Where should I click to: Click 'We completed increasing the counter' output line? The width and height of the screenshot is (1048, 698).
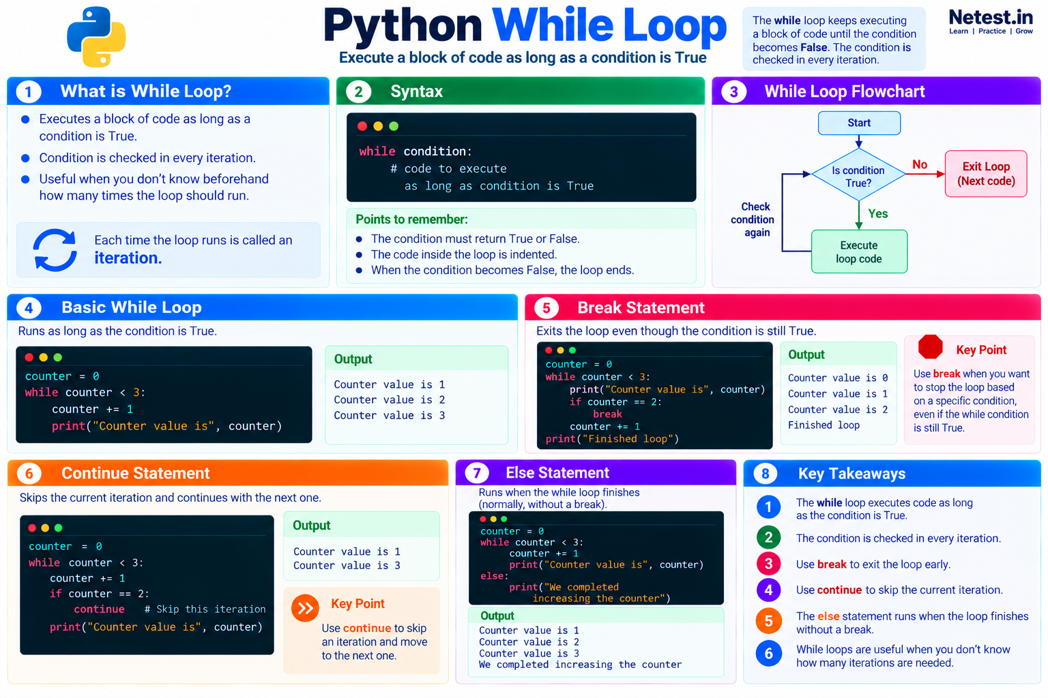point(580,665)
